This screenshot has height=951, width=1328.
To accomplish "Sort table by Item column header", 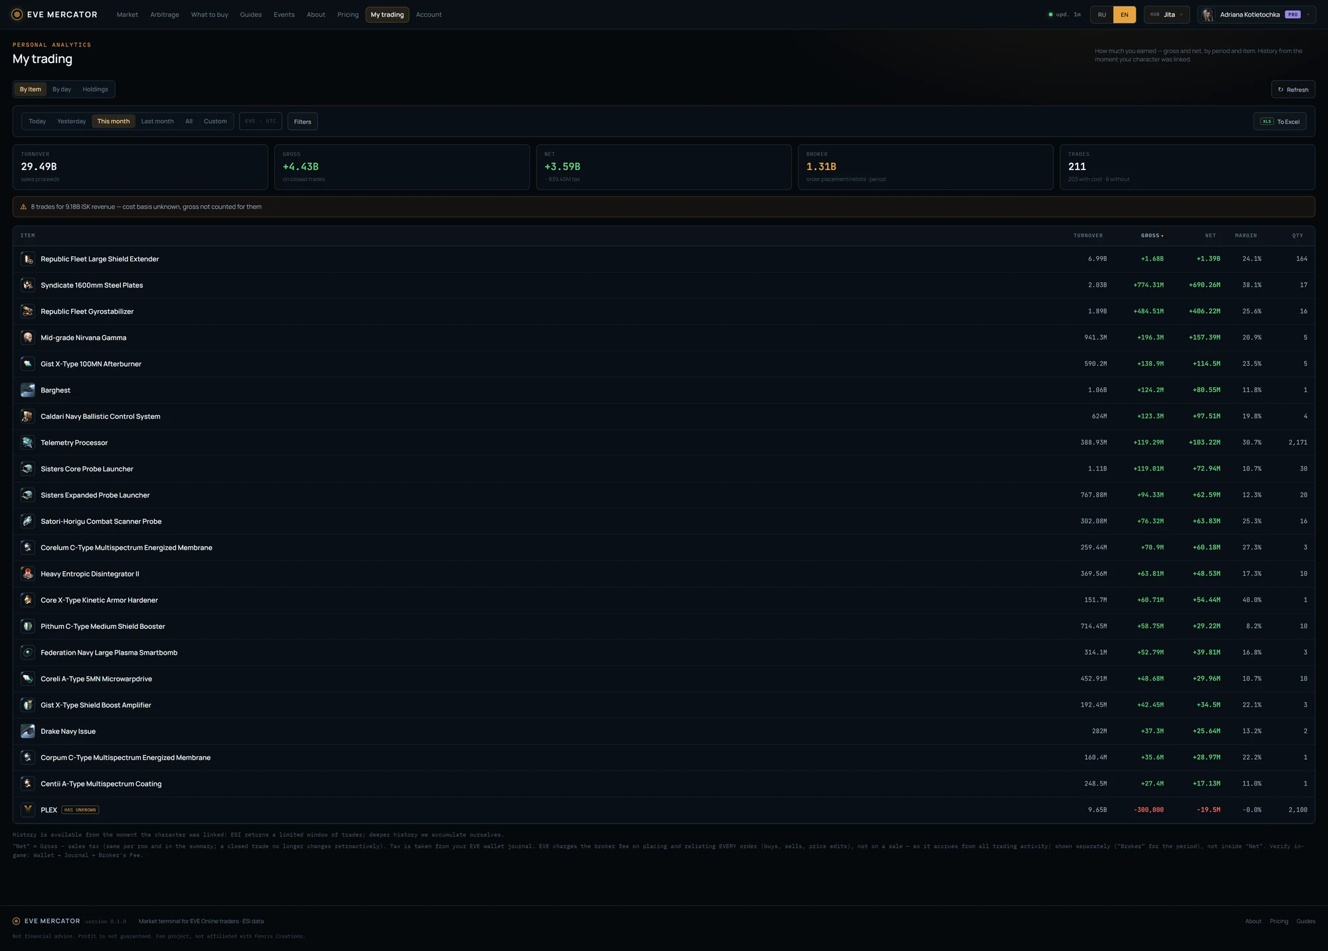I will [28, 236].
